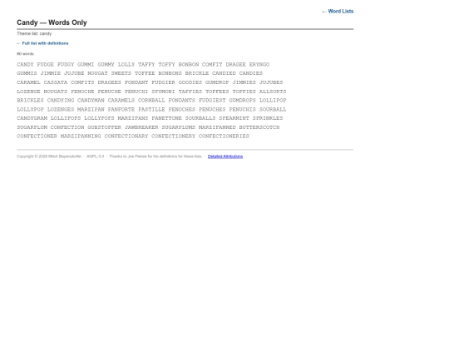Click the word FONDANT

click(136, 82)
